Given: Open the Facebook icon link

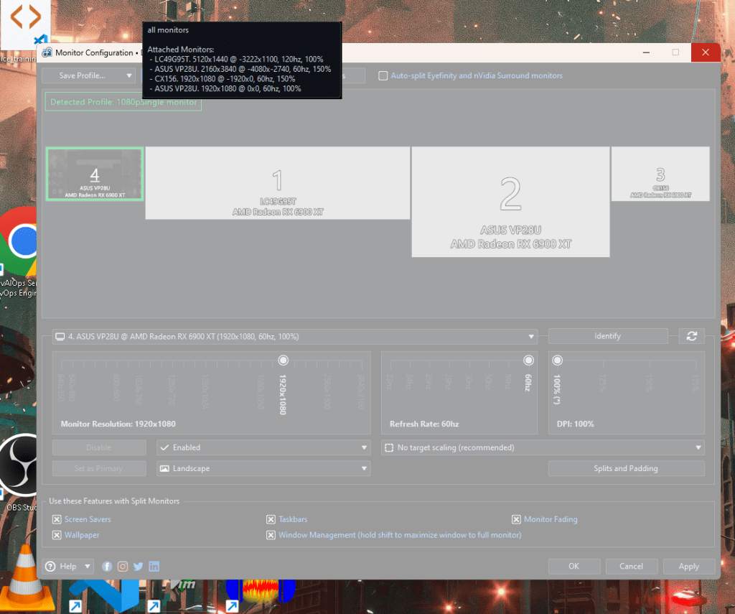Looking at the screenshot, I should (107, 566).
